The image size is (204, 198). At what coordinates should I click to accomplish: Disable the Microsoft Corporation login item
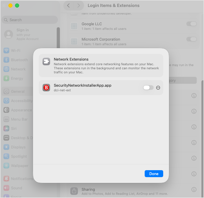click(191, 39)
